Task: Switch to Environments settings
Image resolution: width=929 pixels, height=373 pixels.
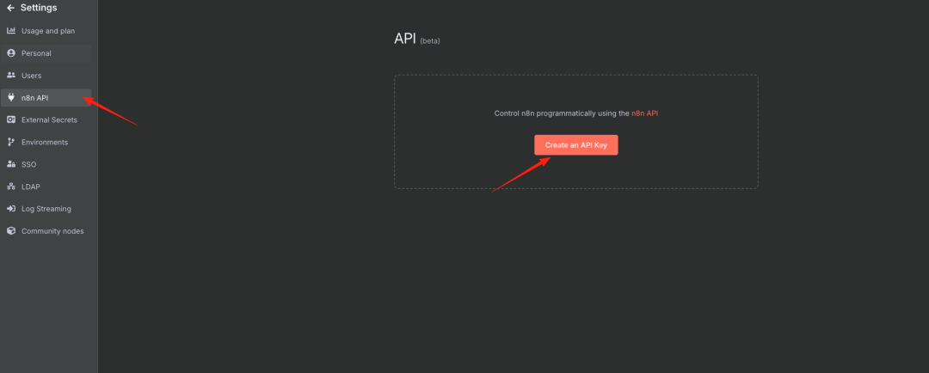Action: click(46, 142)
